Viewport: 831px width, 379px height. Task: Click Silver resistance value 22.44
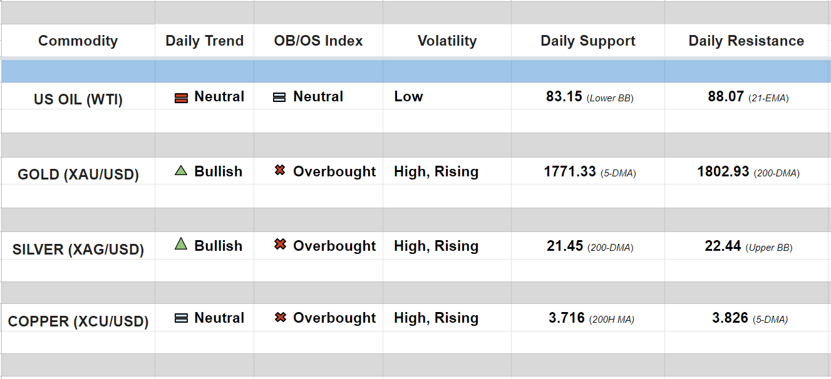tap(723, 246)
